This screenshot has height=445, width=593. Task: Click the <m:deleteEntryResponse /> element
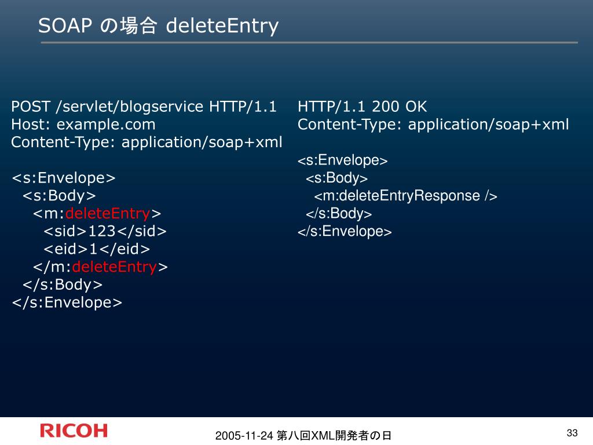point(405,196)
